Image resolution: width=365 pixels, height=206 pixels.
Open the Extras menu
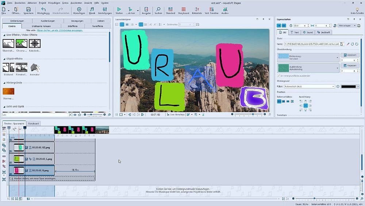point(65,3)
